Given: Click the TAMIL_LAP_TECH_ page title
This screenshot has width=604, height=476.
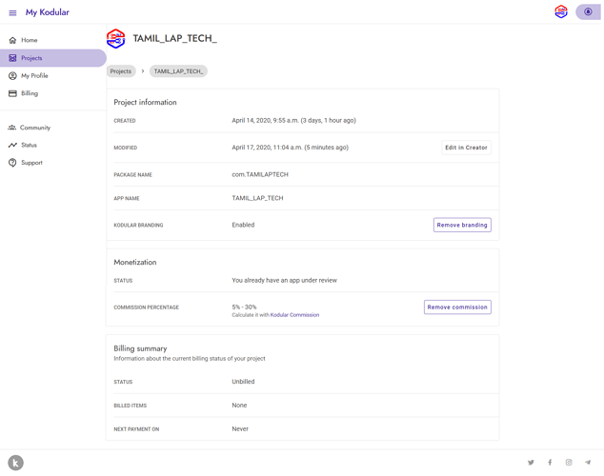Looking at the screenshot, I should tap(175, 38).
